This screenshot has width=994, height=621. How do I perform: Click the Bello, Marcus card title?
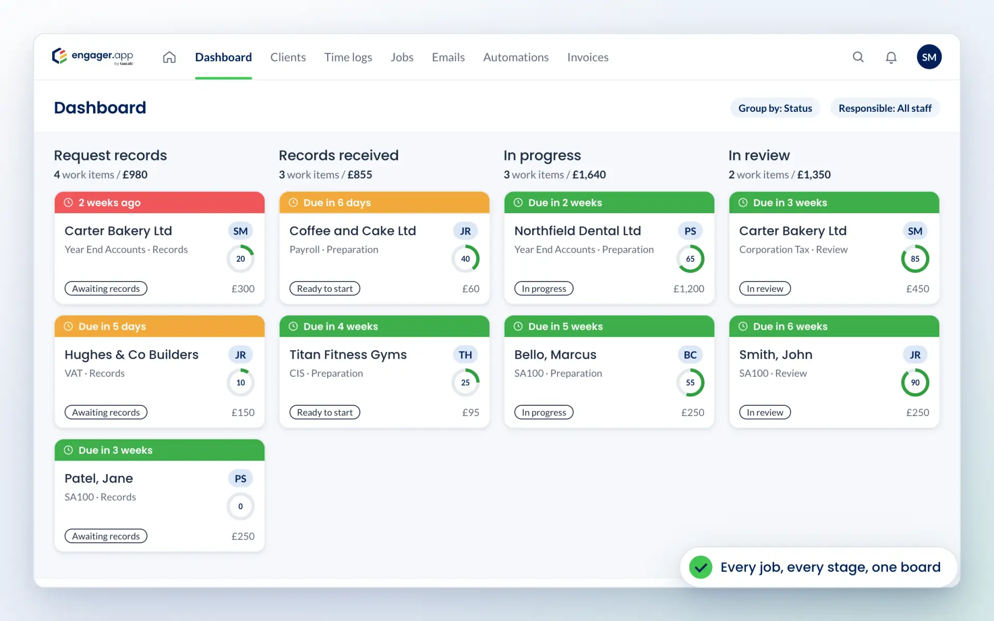click(x=555, y=355)
